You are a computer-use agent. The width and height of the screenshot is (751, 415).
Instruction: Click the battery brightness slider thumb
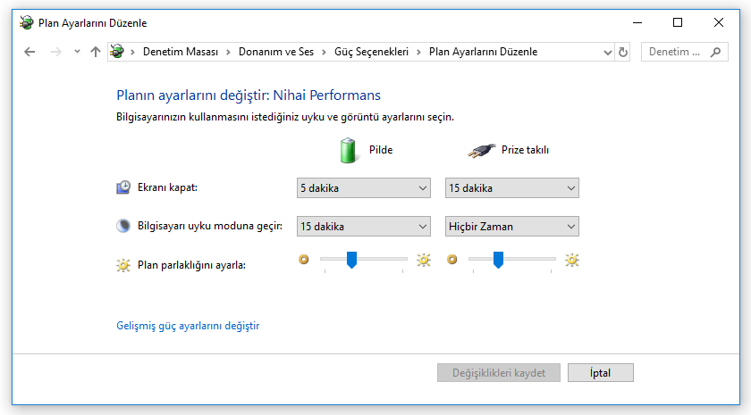(351, 259)
